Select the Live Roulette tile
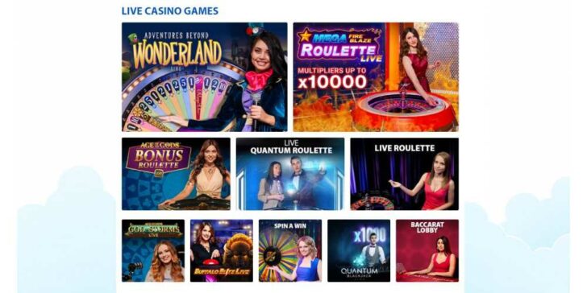Viewport: 587px width, 293px height. [404, 174]
